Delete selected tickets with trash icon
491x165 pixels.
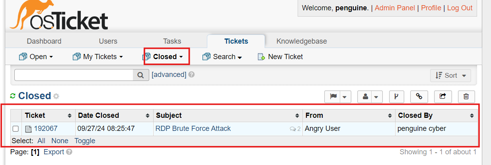click(x=466, y=96)
